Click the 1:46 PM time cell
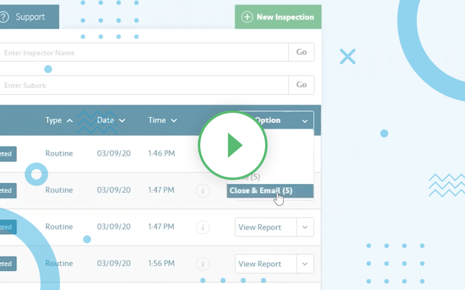This screenshot has width=465, height=290. pyautogui.click(x=161, y=153)
